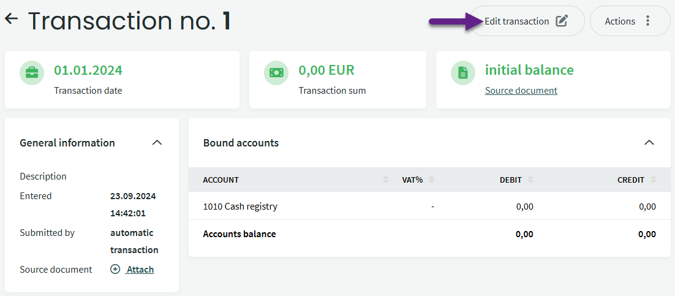Click the document icon beside initial balance
The width and height of the screenshot is (675, 296).
point(463,73)
